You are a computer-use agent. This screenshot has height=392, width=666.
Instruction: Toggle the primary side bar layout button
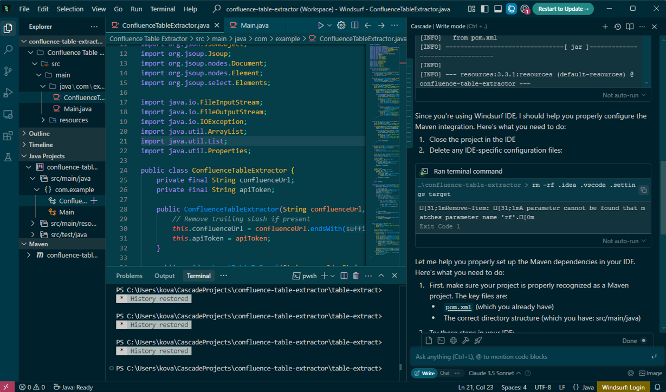pos(484,9)
